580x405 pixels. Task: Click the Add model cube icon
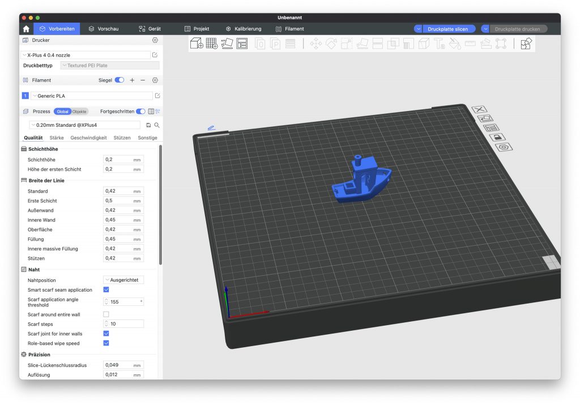[197, 44]
